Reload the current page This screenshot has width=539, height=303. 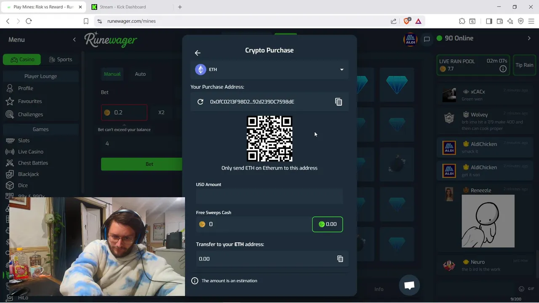point(29,21)
